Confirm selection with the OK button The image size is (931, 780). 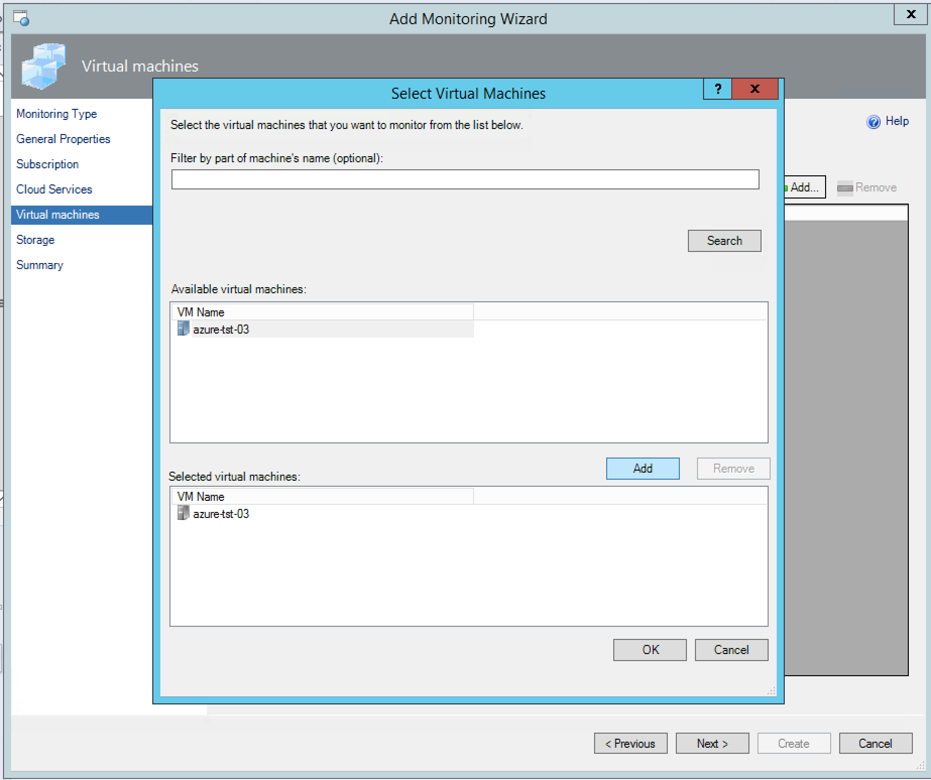click(650, 650)
